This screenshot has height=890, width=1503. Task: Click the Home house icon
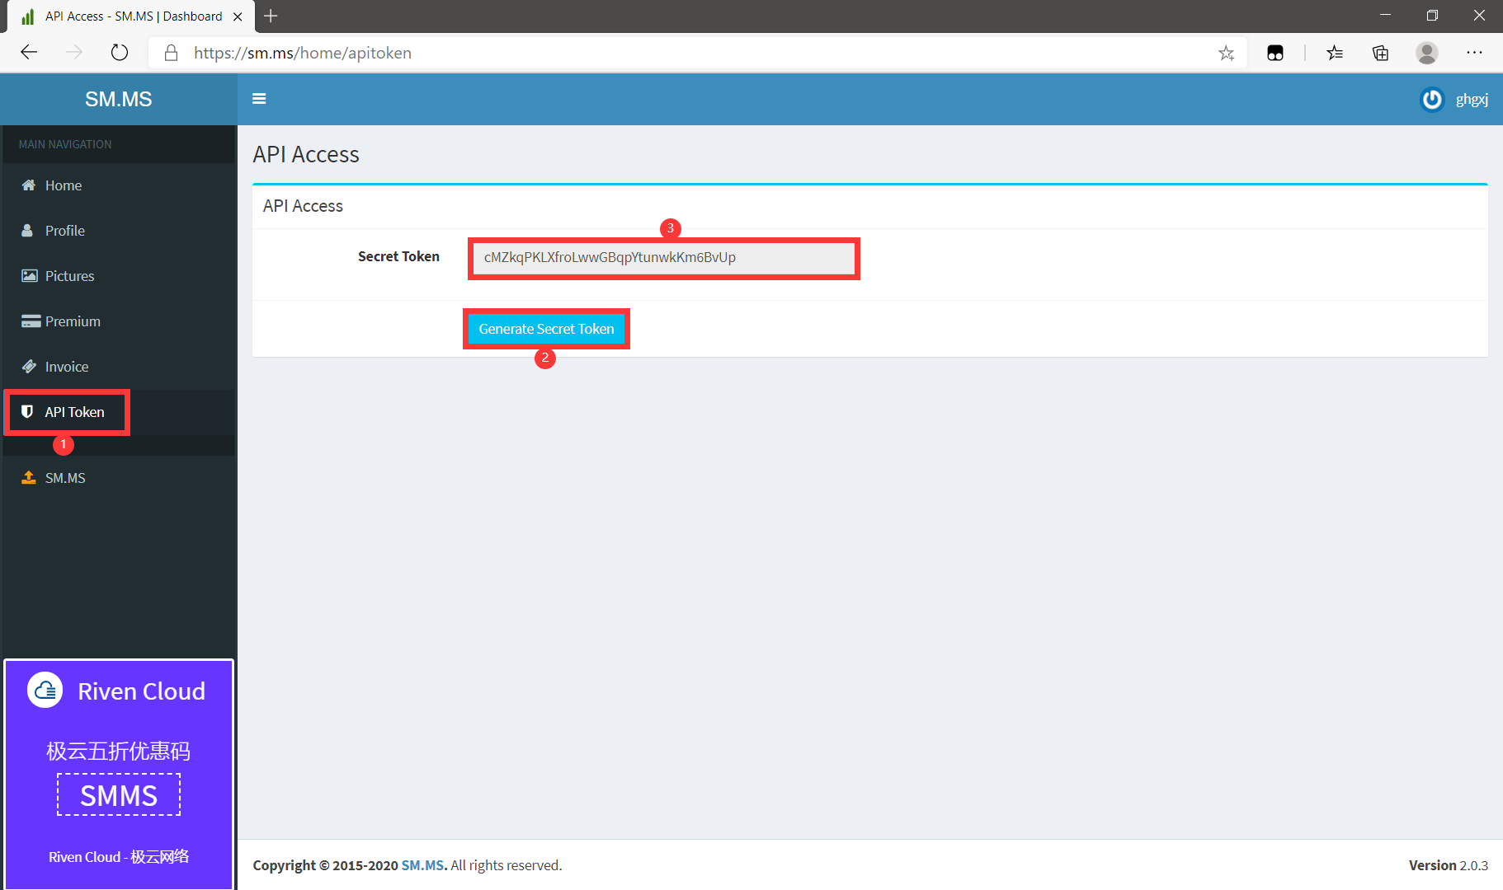pos(29,185)
